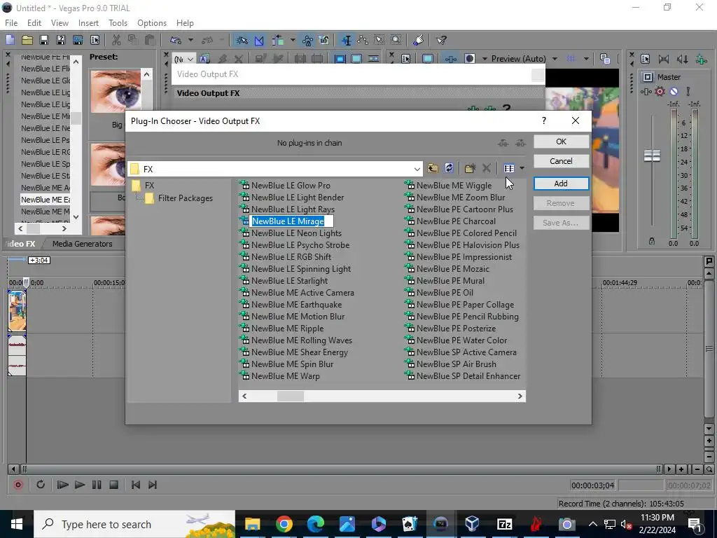Viewport: 717px width, 538px height.
Task: Open the Undo history dropdown arrow
Action: click(x=190, y=40)
